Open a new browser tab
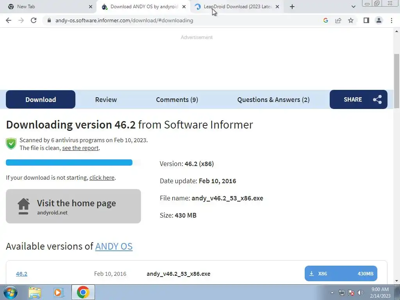The width and height of the screenshot is (400, 300). click(x=292, y=7)
